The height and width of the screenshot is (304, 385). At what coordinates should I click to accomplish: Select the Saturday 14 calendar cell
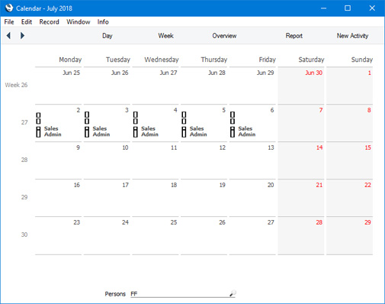[301, 160]
